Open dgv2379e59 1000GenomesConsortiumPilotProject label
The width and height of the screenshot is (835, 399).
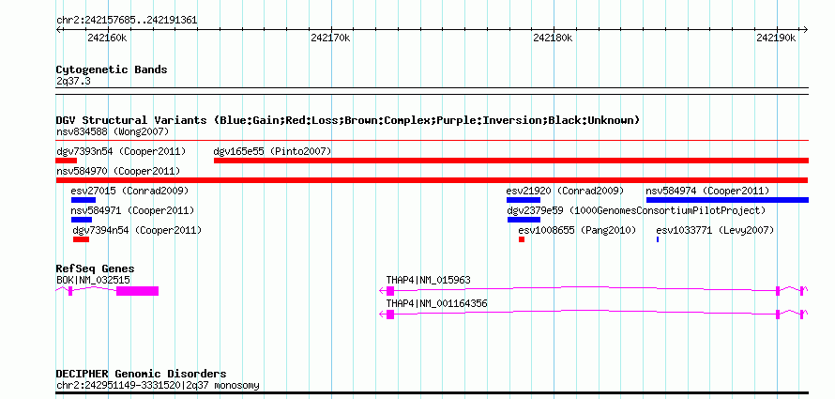[x=636, y=211]
